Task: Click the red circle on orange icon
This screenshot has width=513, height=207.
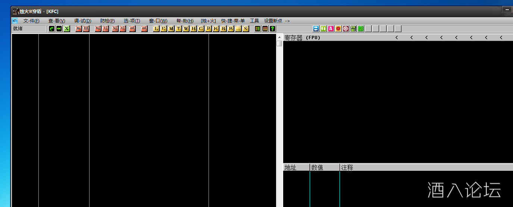Action: tap(338, 29)
